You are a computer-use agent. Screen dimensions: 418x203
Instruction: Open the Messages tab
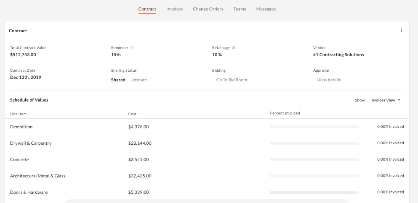point(266,9)
